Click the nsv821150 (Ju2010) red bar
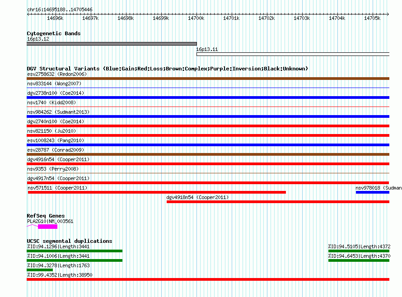This screenshot has width=402, height=297. [208, 135]
